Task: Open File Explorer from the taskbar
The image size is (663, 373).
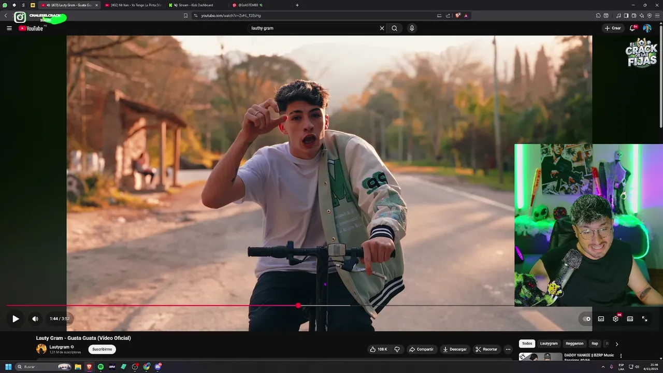Action: click(x=78, y=367)
